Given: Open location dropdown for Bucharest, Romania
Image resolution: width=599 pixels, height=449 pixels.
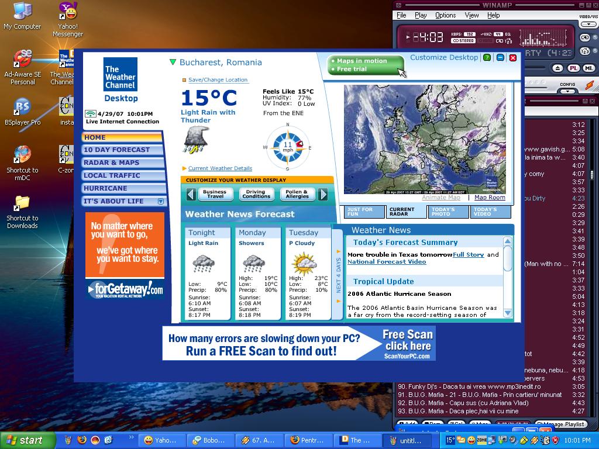Looking at the screenshot, I should [173, 62].
